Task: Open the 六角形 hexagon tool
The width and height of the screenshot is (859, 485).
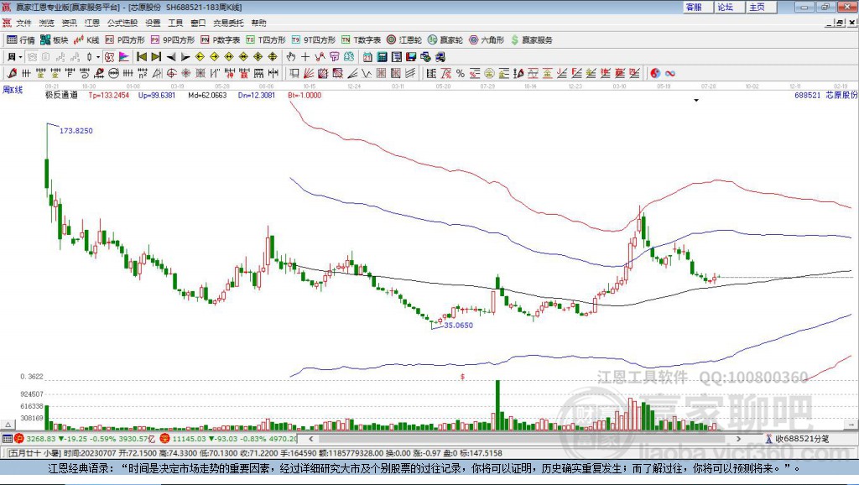Action: point(487,40)
